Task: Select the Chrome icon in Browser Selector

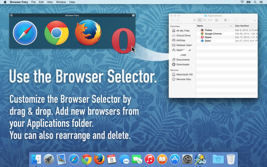Action: (x=56, y=33)
